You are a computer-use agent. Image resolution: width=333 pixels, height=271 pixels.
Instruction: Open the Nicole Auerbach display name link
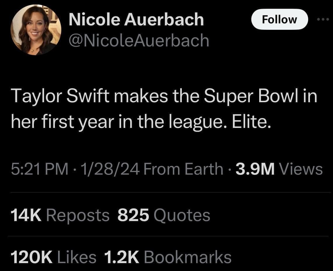pyautogui.click(x=136, y=20)
